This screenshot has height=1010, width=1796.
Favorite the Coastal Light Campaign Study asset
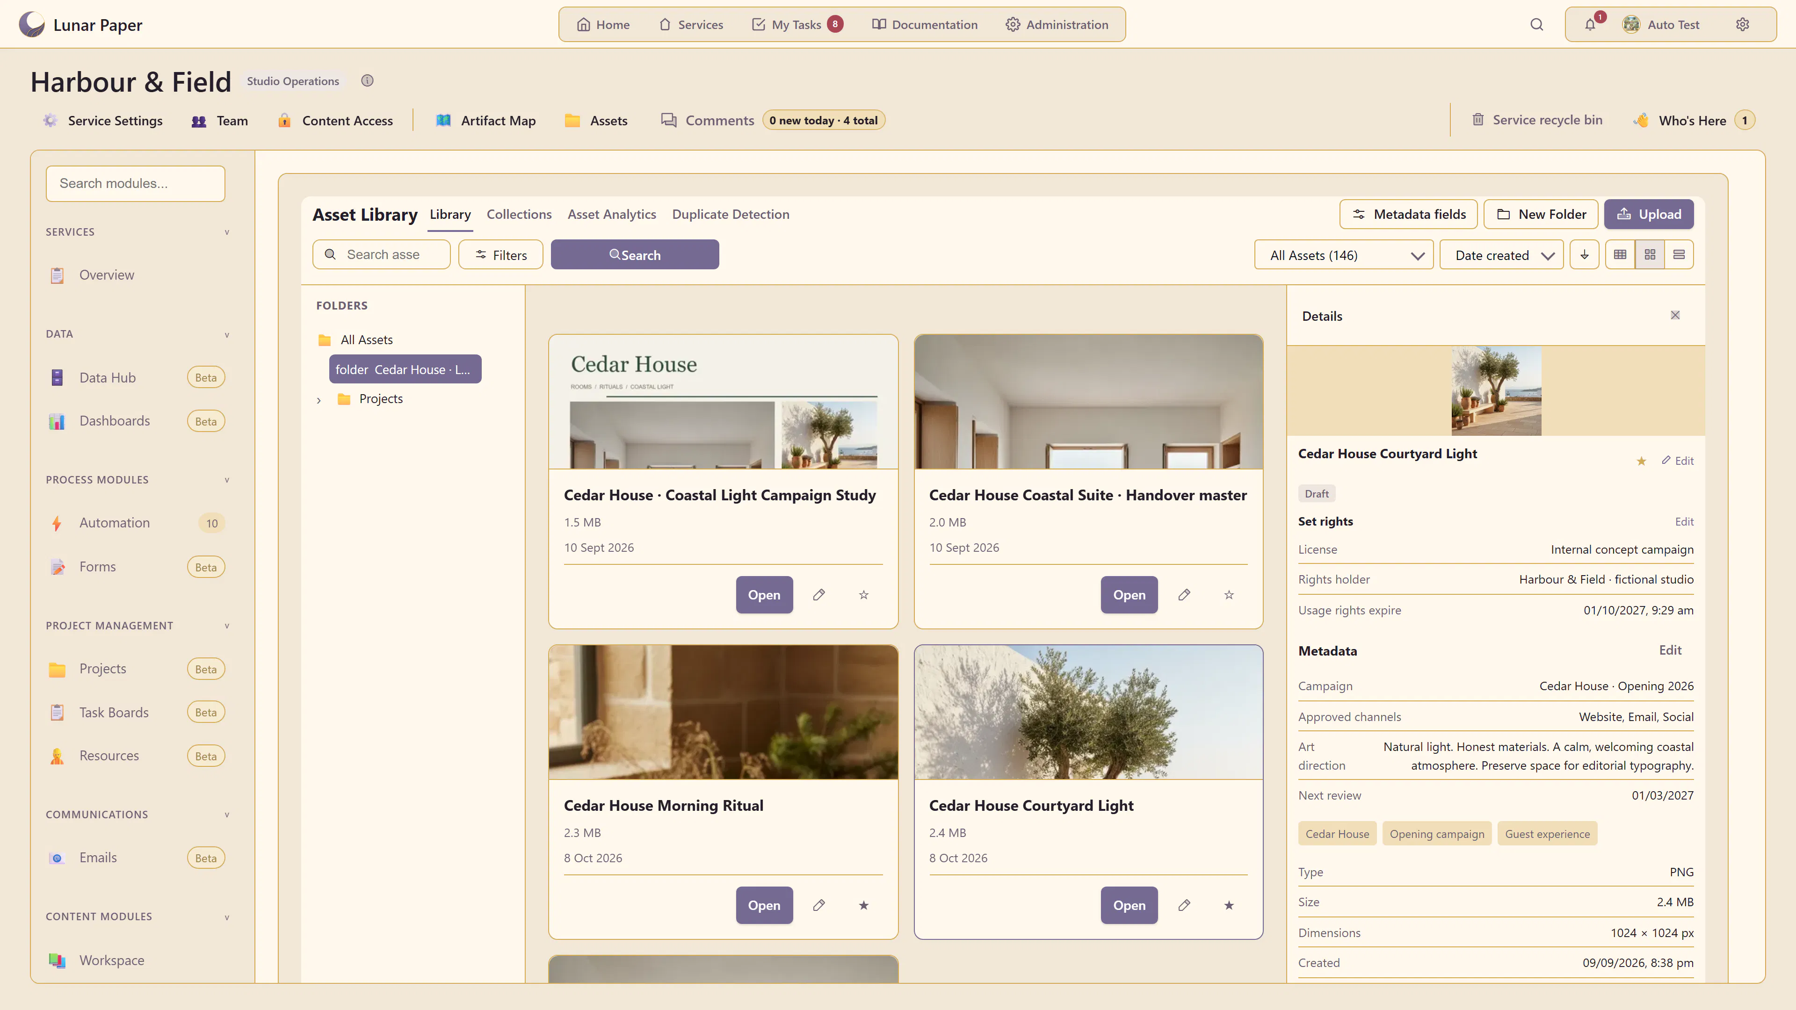click(x=864, y=595)
